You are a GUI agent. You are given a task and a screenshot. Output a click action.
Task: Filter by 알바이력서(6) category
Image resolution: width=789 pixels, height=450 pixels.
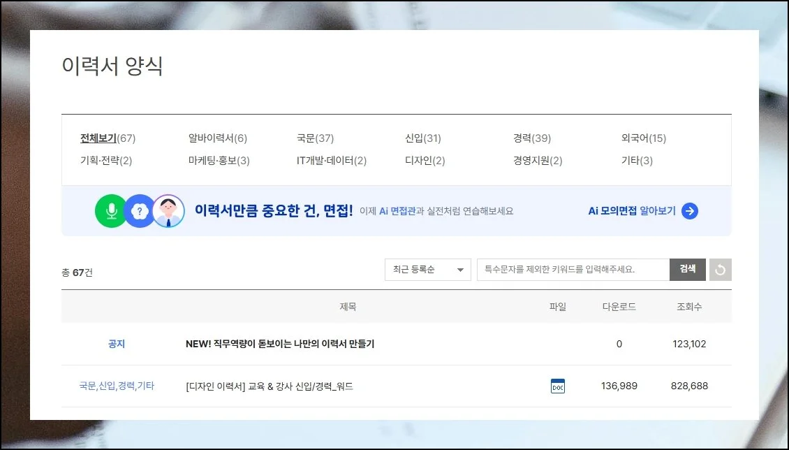[x=217, y=138]
